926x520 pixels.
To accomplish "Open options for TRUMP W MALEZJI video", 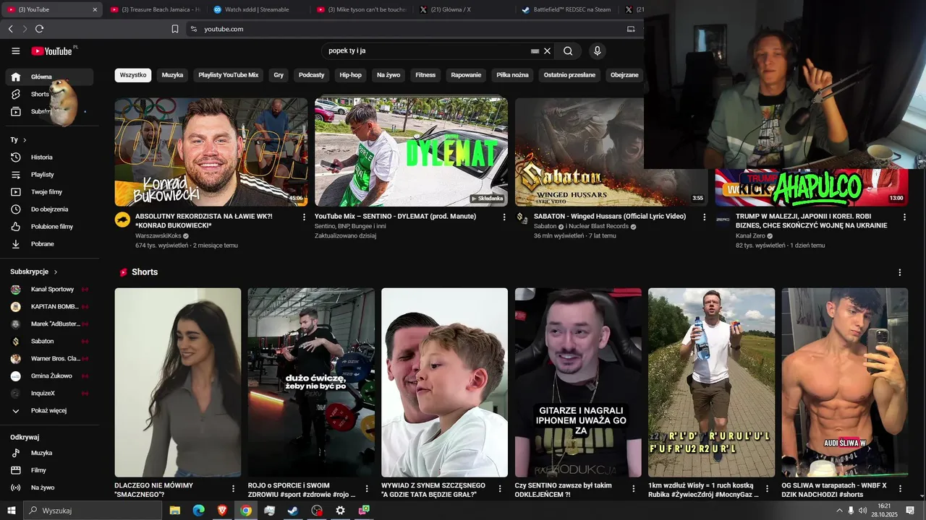I will click(x=904, y=217).
